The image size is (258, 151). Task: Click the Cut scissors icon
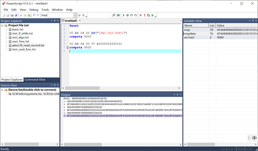point(21,15)
